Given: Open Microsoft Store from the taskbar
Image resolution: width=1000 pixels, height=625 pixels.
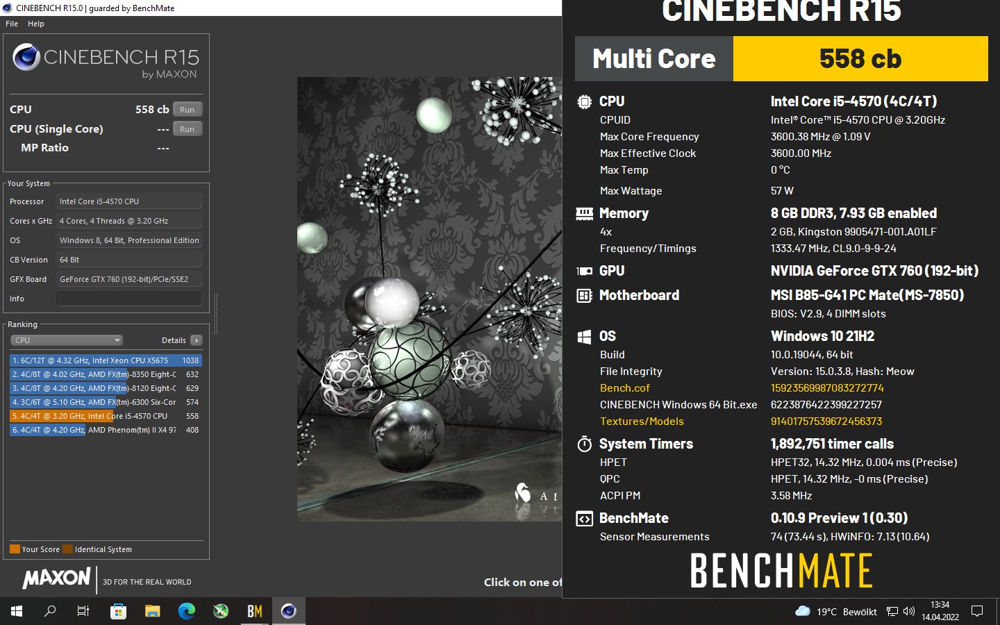Looking at the screenshot, I should [x=118, y=611].
